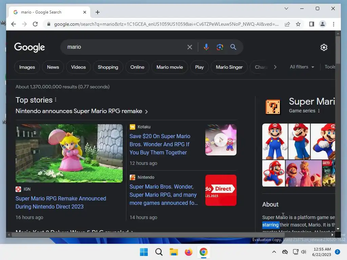Share this page using the share icon
This screenshot has width=347, height=260.
[x=287, y=24]
